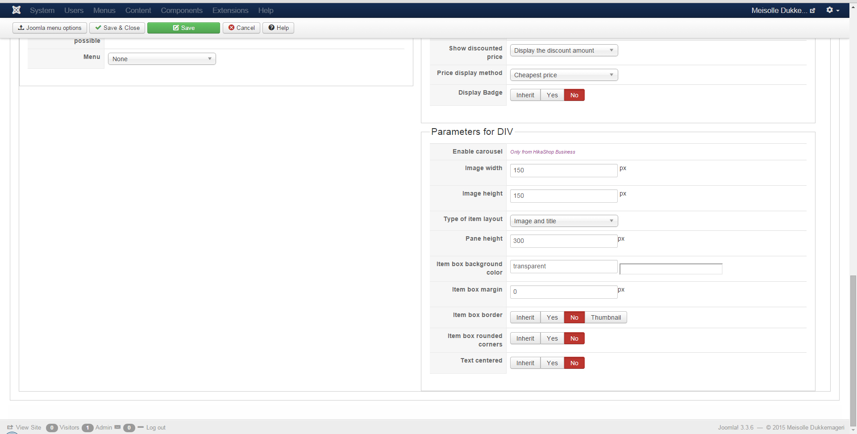857x434 pixels.
Task: Click Joomla menu options button
Action: click(x=50, y=28)
